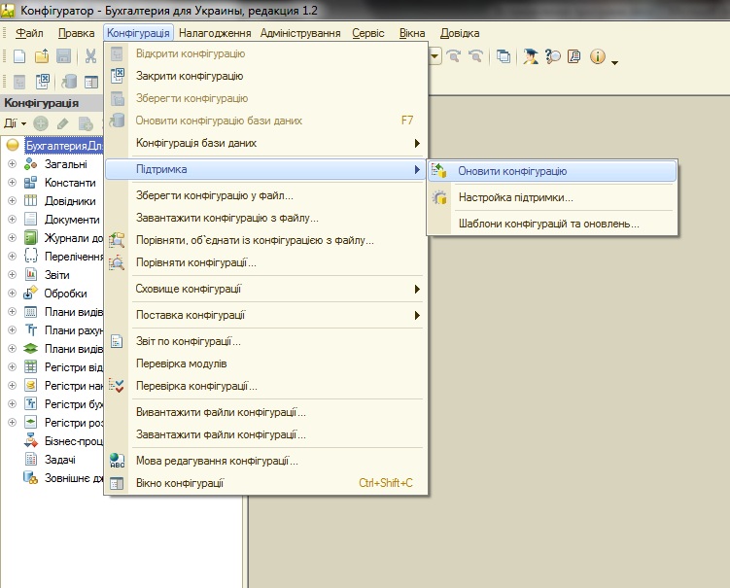This screenshot has width=730, height=588.
Task: Click the update database configuration toolbar icon
Action: tap(69, 82)
